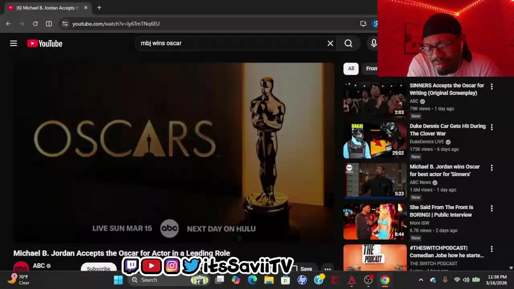Open the 8:44 Public Interview thumbnail
Image resolution: width=514 pixels, height=289 pixels.
375,222
